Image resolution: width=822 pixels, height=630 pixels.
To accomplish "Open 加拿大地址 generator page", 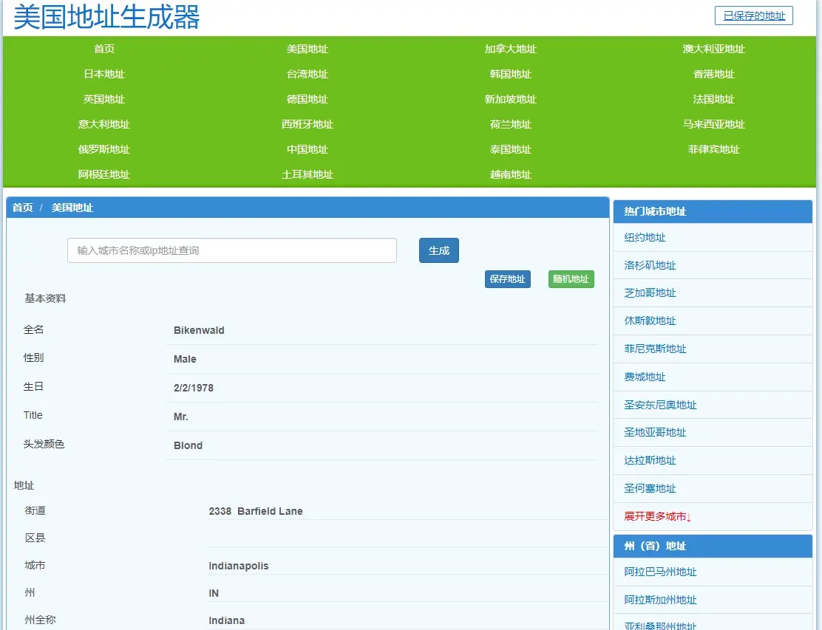I will point(510,49).
